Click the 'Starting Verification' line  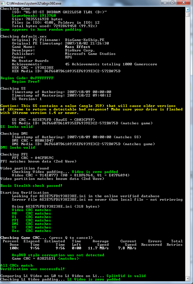point(25,193)
